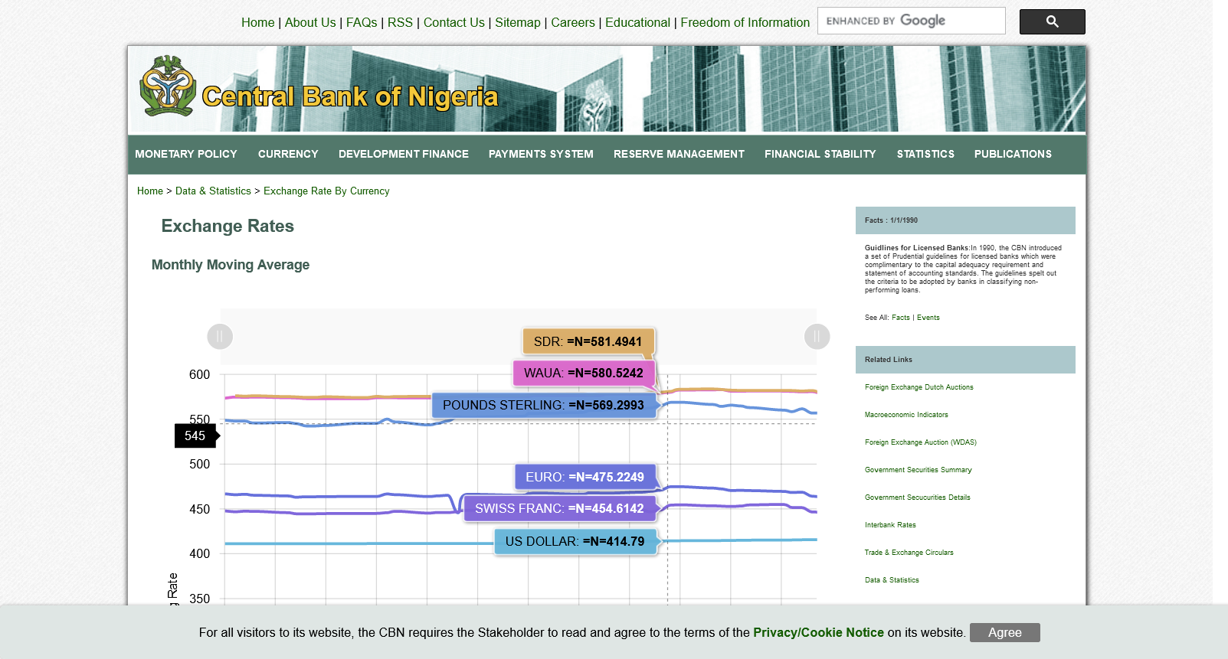Open Macroeconomic Indicators related link
This screenshot has height=659, width=1228.
(906, 415)
